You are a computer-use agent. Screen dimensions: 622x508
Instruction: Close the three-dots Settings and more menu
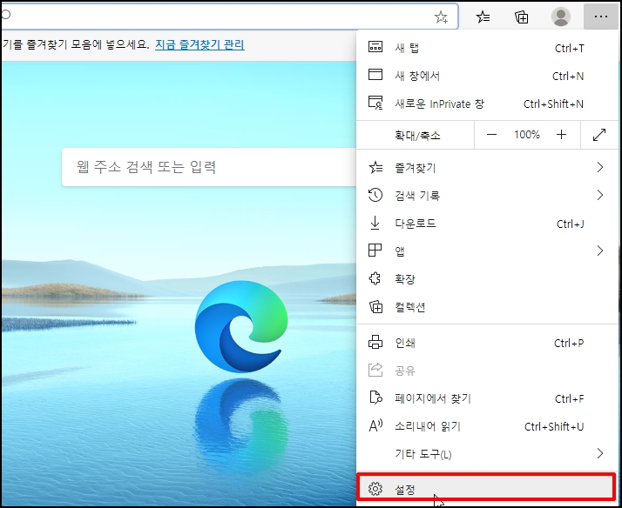point(601,17)
